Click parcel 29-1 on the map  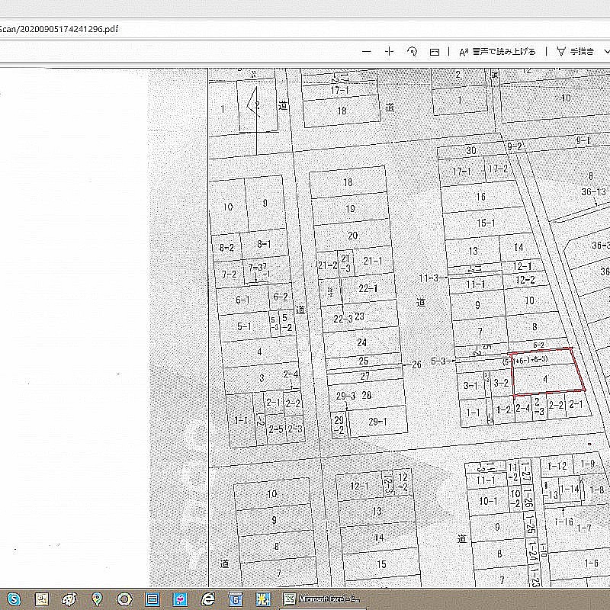tap(377, 422)
